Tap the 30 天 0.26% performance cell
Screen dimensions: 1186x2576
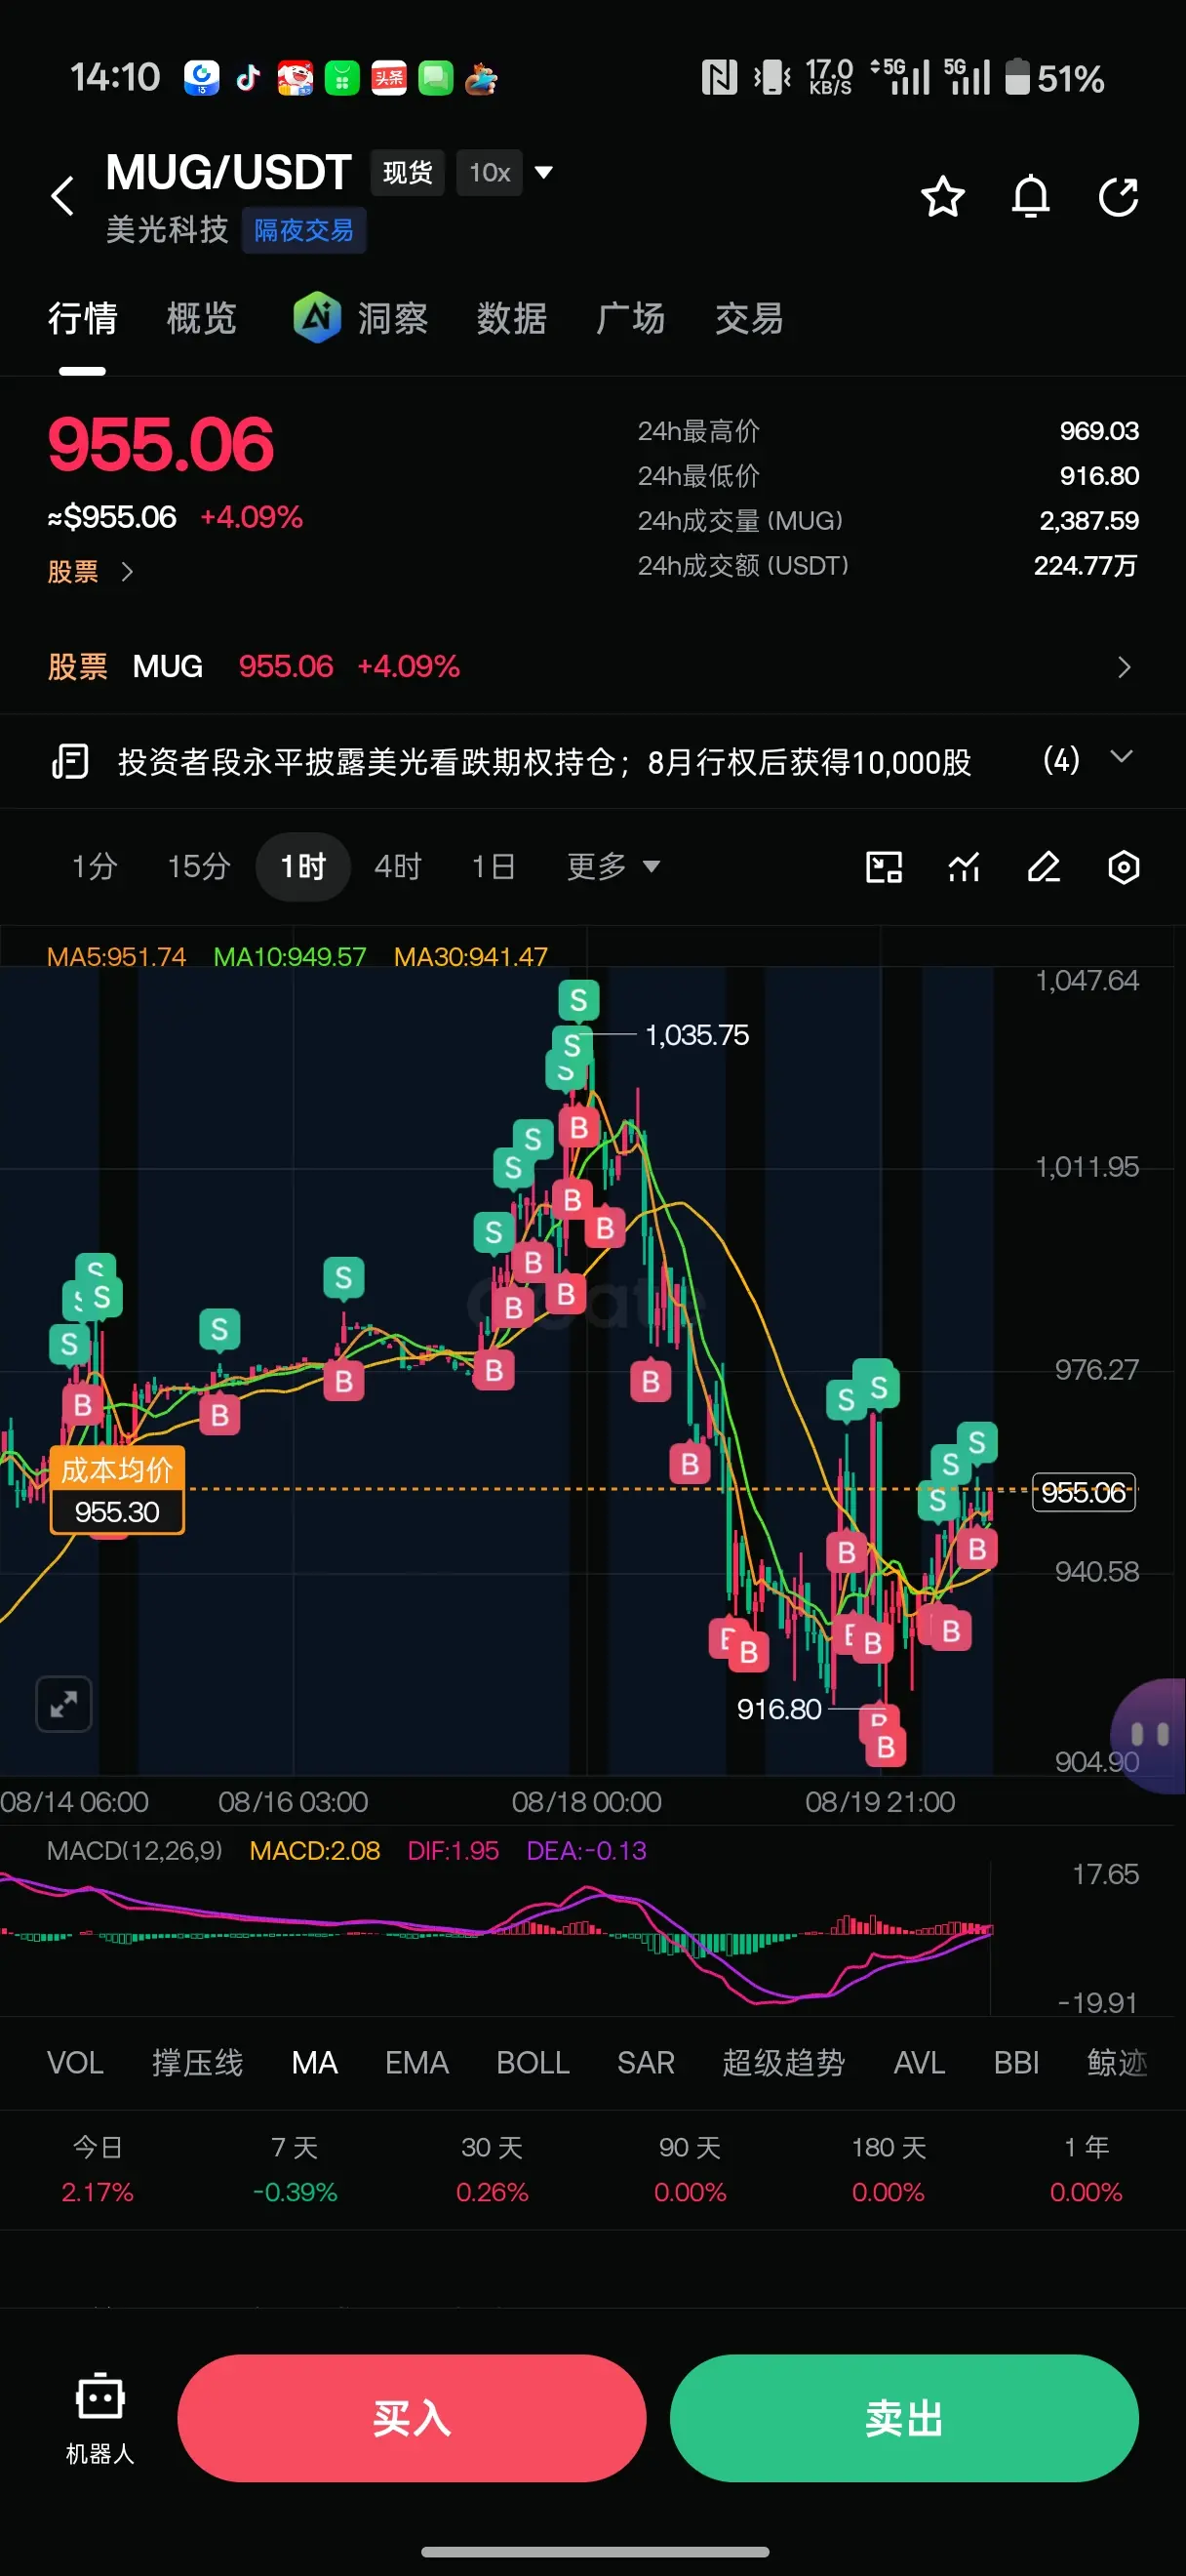[492, 2168]
